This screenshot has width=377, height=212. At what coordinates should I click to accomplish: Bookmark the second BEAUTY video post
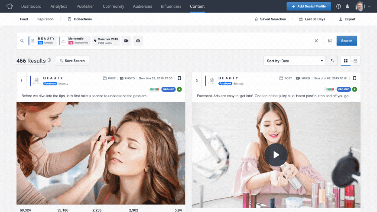(354, 78)
